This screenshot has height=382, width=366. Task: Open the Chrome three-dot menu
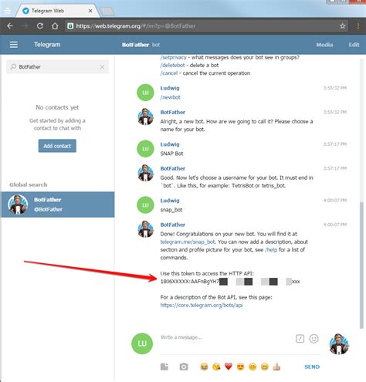358,26
